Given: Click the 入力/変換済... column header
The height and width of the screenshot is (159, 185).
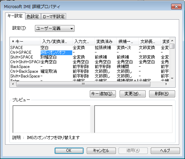Looking at the screenshot, I should click(x=56, y=42).
